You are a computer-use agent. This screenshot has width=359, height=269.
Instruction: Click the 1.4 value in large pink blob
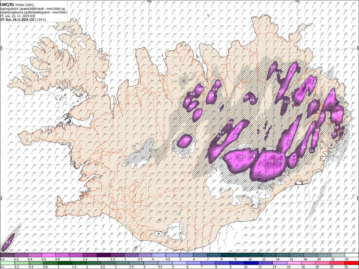[271, 161]
